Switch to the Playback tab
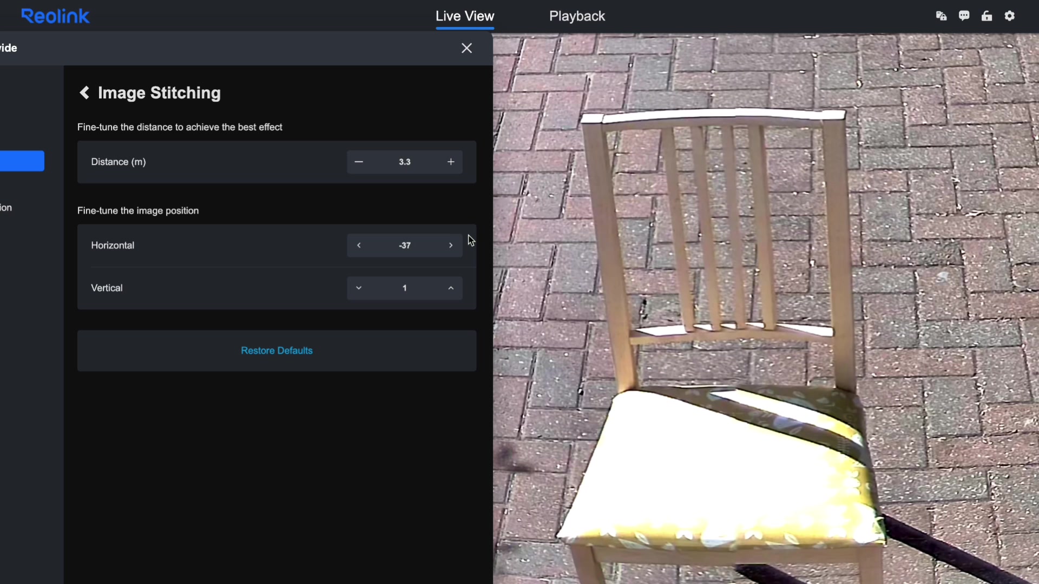The image size is (1039, 584). click(x=577, y=16)
